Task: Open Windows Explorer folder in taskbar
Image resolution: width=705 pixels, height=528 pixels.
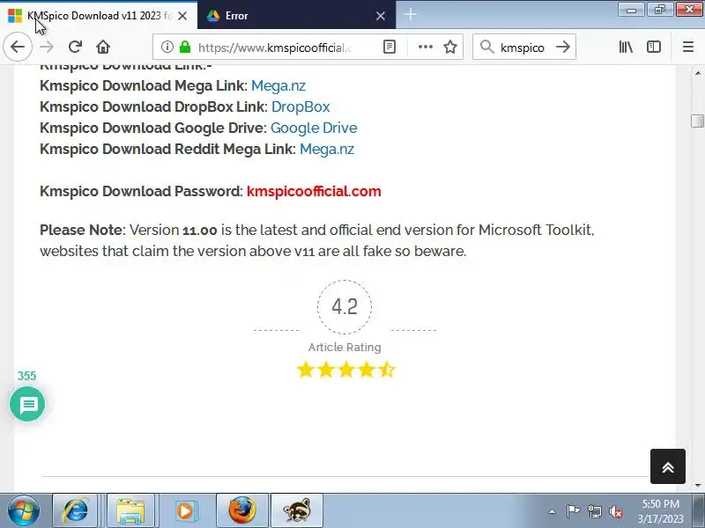Action: (130, 511)
